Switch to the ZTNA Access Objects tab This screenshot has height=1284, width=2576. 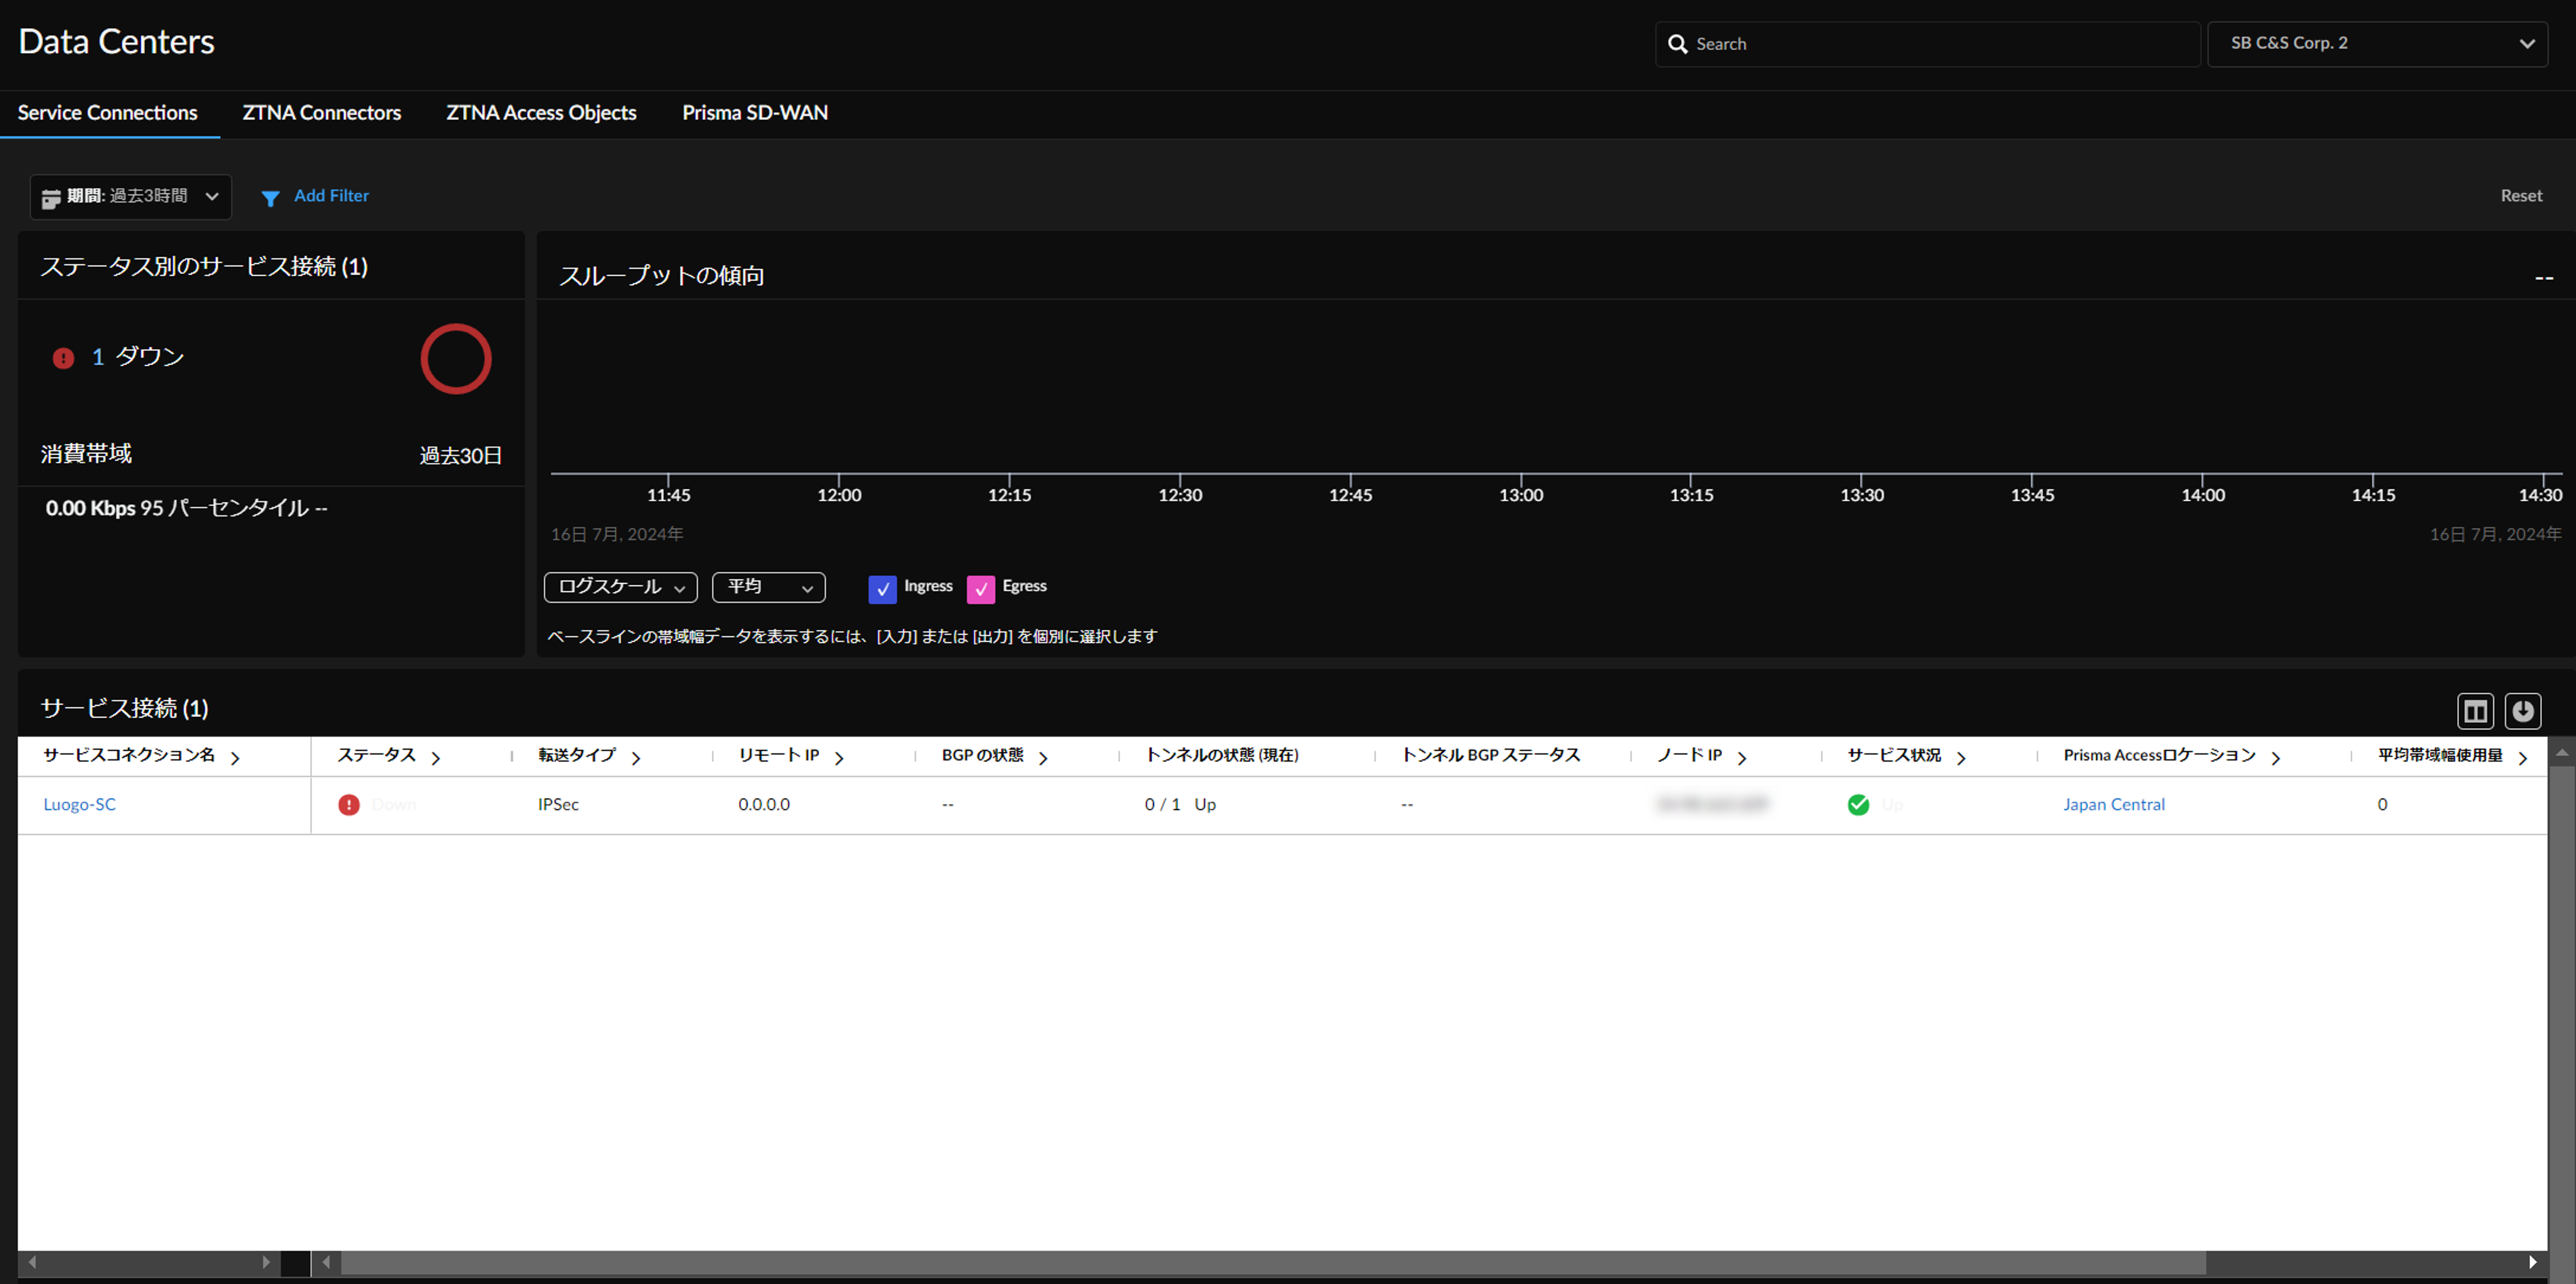pos(541,113)
